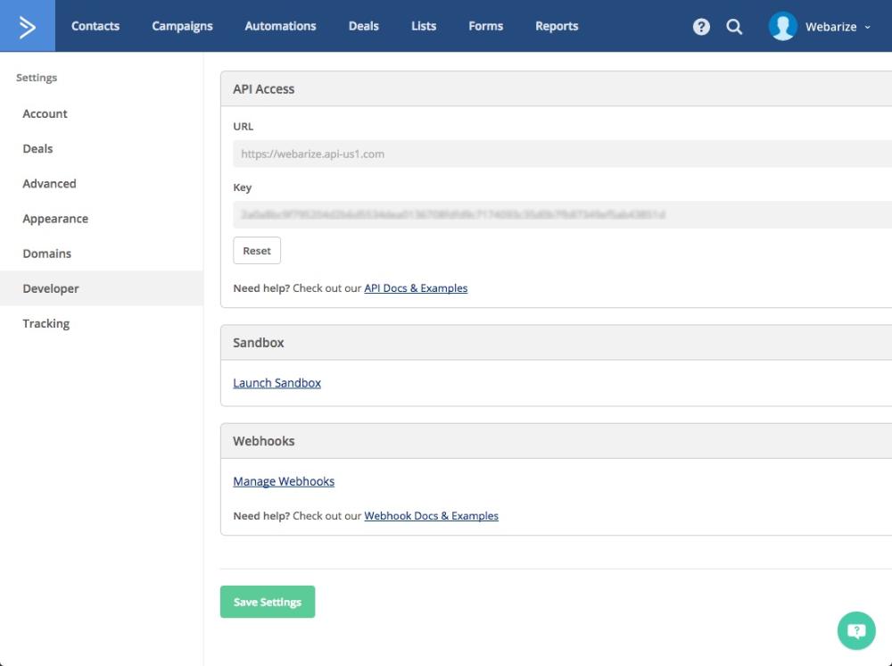Open the Campaigns menu
Image resolution: width=892 pixels, height=666 pixels.
[x=182, y=26]
